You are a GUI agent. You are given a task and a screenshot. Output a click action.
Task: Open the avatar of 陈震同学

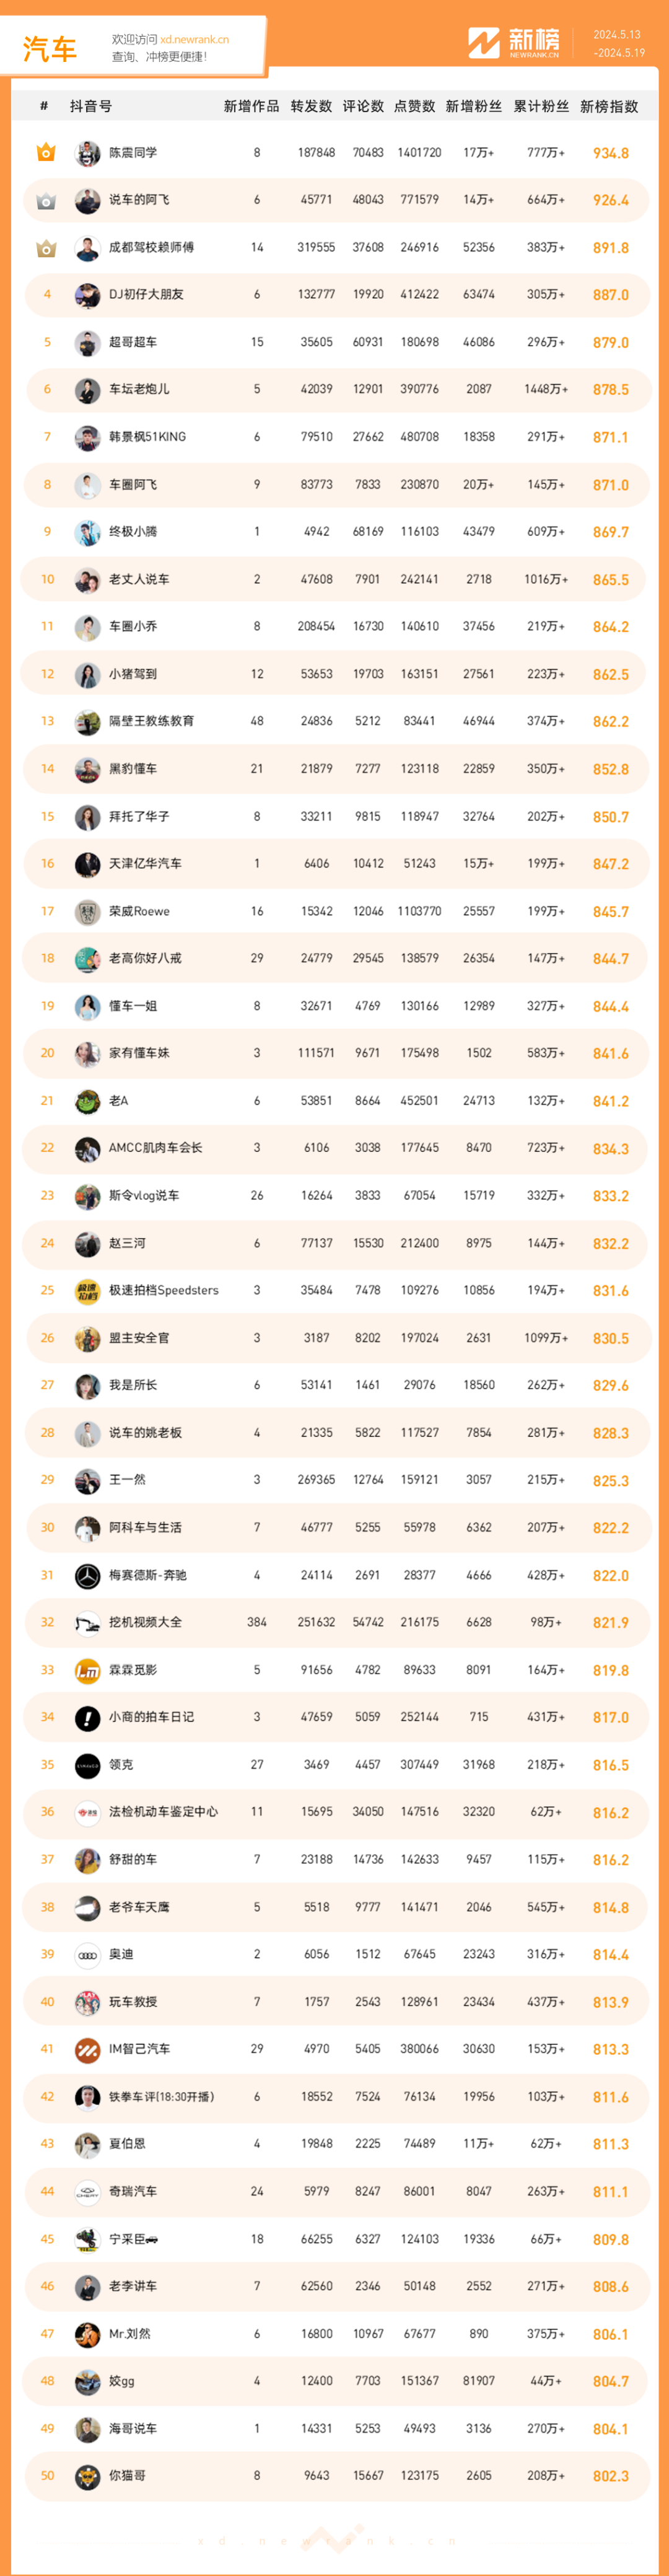coord(88,153)
